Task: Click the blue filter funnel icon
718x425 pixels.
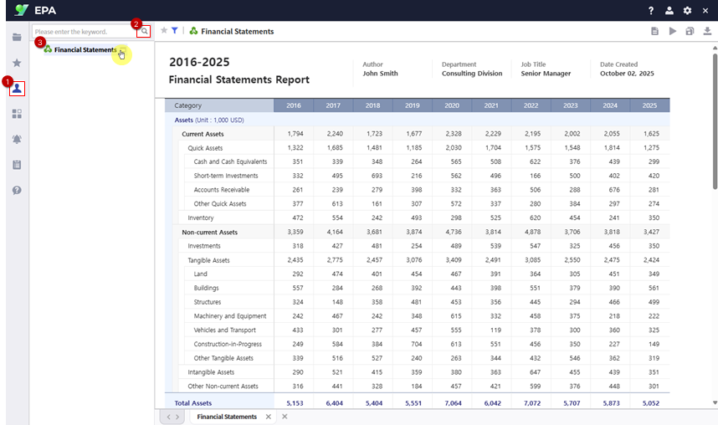Action: [175, 31]
